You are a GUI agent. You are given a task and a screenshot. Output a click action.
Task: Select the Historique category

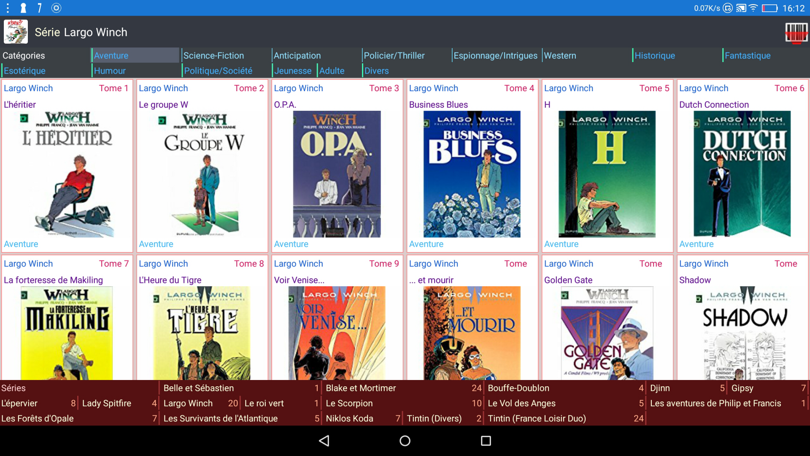click(655, 55)
